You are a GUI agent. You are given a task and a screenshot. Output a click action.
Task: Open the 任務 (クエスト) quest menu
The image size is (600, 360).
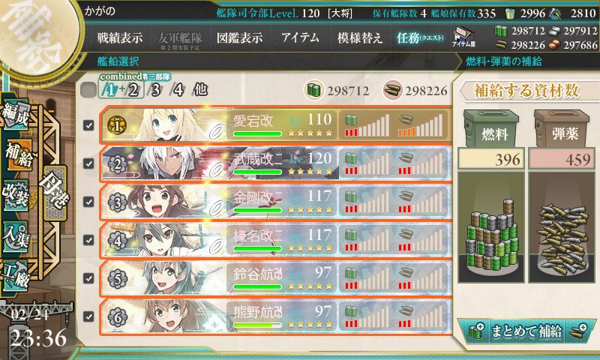click(420, 37)
